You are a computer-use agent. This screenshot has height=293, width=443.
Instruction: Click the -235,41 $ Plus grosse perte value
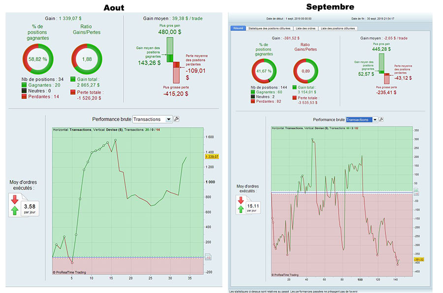coord(386,93)
